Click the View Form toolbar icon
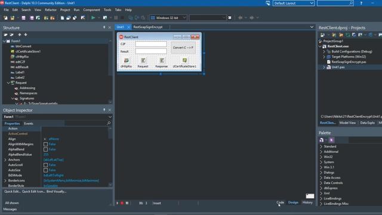 (69, 18)
